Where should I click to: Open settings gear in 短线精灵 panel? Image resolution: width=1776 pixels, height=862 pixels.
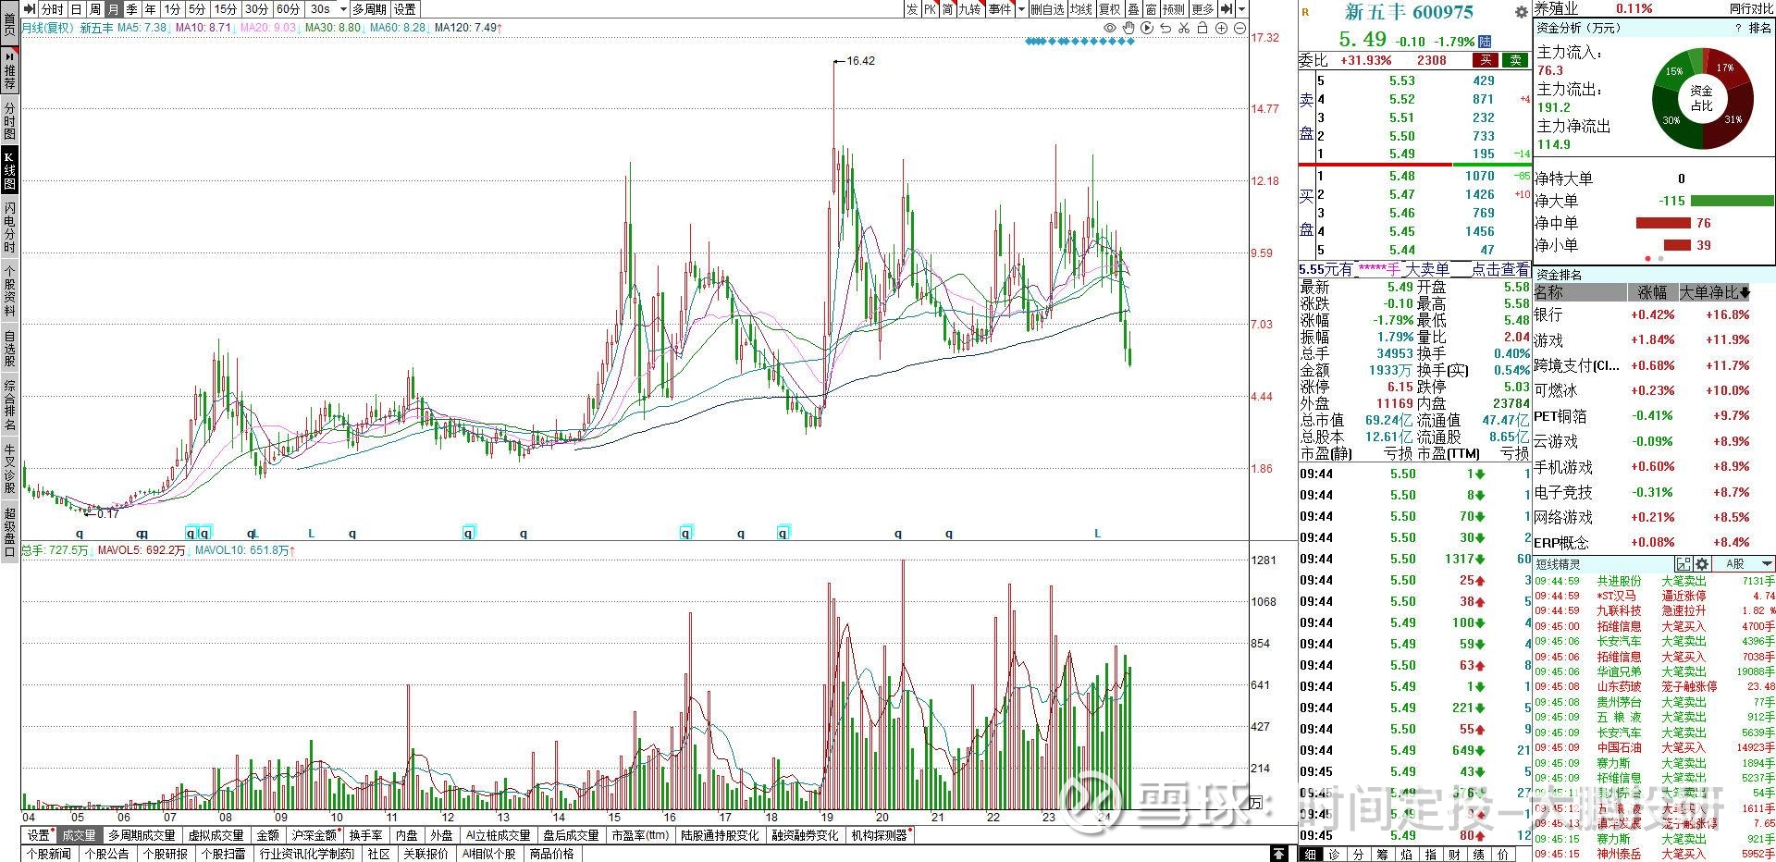[1702, 564]
